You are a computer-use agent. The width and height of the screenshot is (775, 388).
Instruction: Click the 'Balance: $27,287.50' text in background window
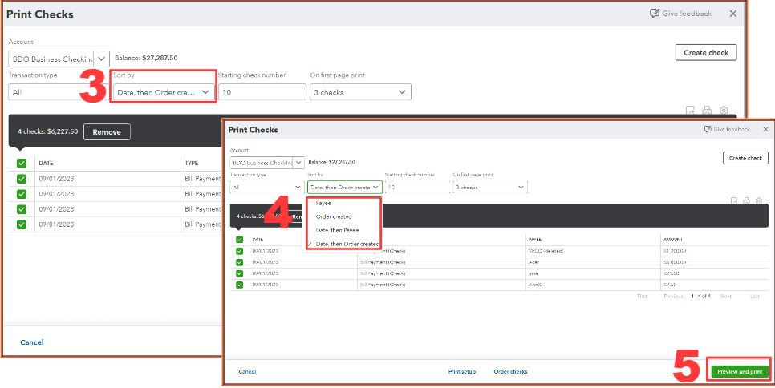click(x=146, y=58)
